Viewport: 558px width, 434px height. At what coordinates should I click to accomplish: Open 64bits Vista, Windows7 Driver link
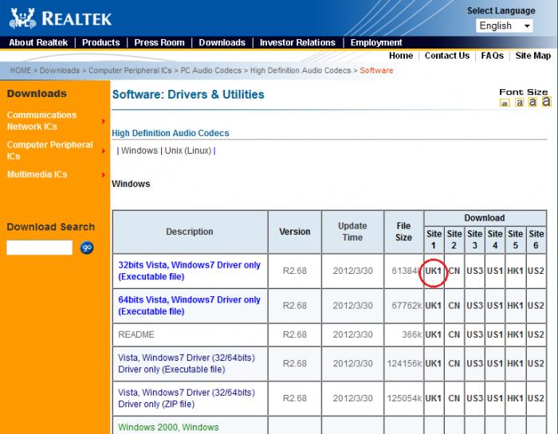point(190,306)
